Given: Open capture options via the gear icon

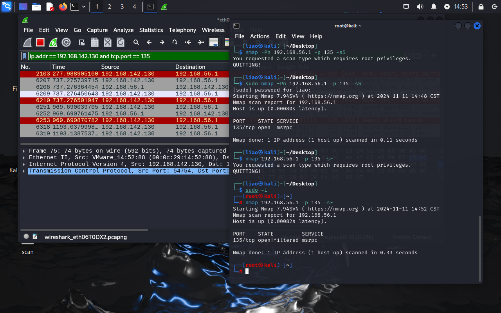Looking at the screenshot, I should [66, 42].
